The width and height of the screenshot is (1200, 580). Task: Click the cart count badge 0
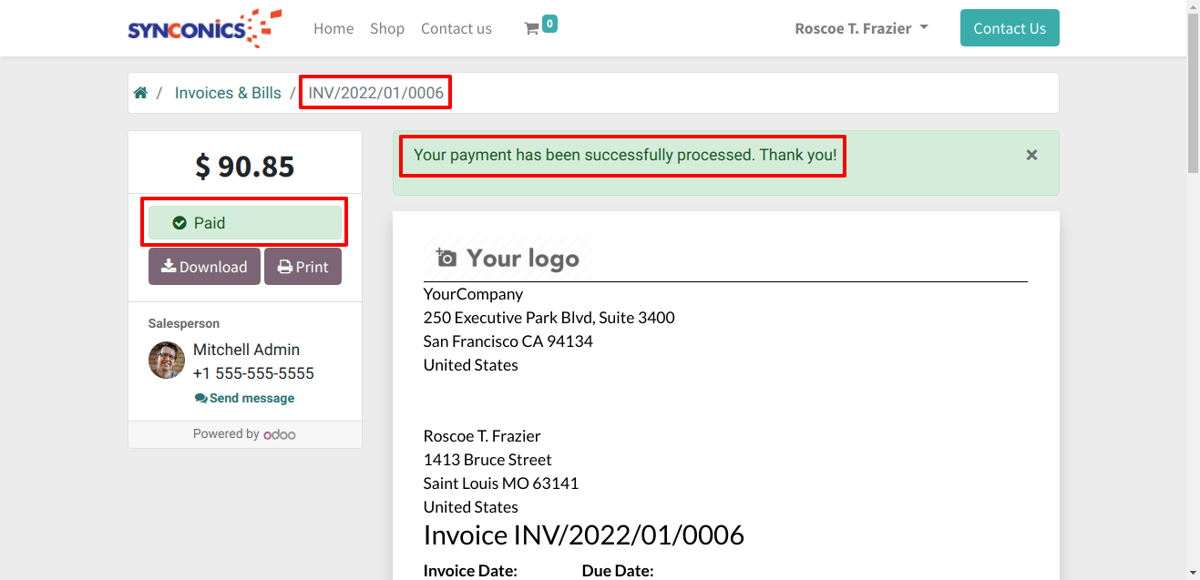[549, 24]
